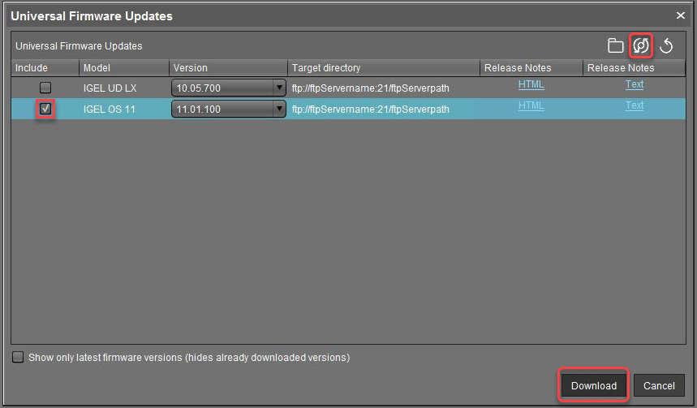This screenshot has height=408, width=697.
Task: Sort by the Version column header
Action: point(227,68)
